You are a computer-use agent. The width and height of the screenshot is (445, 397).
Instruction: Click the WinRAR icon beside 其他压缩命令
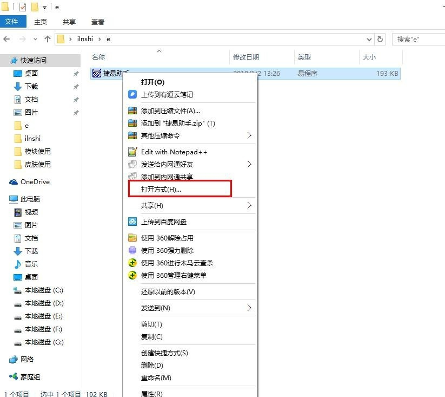click(132, 135)
